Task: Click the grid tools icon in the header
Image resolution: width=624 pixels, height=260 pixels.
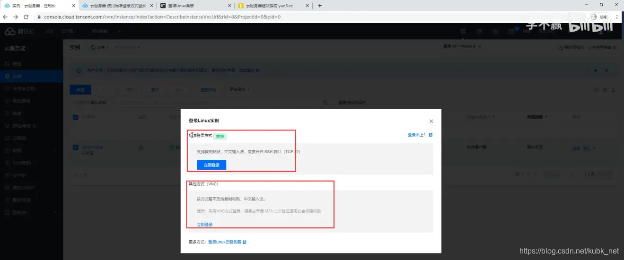Action: 463,31
